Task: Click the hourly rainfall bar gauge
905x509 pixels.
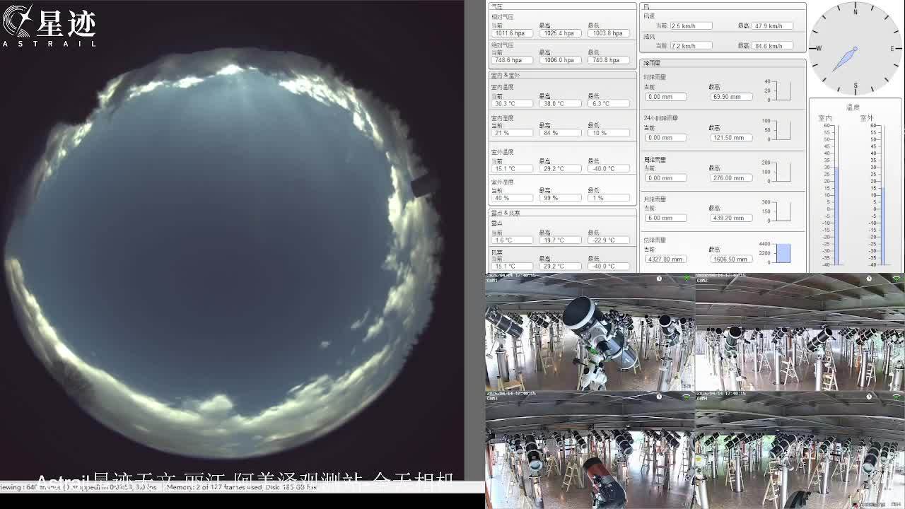Action: pyautogui.click(x=781, y=90)
